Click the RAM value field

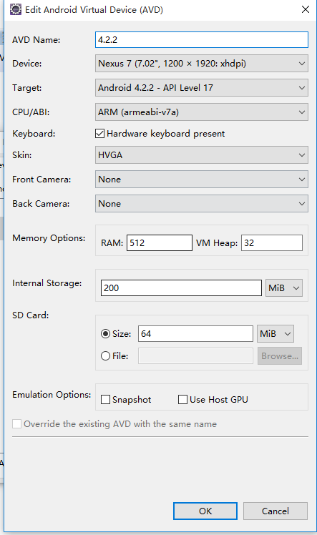click(x=160, y=243)
